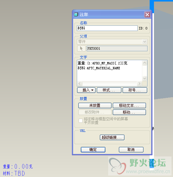Click the 样式... button
The height and width of the screenshot is (177, 173).
109,90
